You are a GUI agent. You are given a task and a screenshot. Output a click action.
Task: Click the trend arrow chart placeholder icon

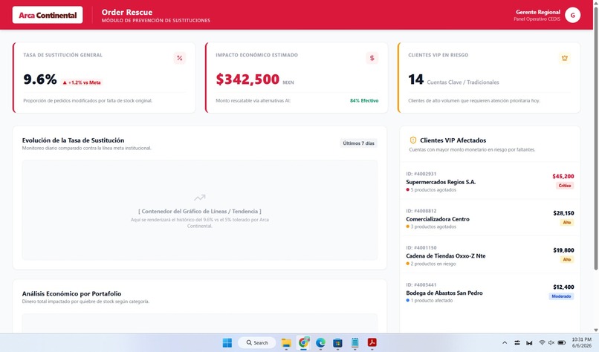coord(199,198)
